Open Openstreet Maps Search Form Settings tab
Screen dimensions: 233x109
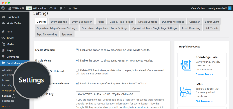coord(104,28)
